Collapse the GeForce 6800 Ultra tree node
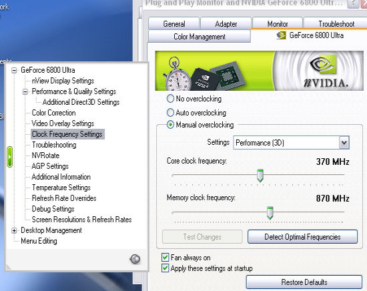The image size is (367, 291). click(14, 70)
